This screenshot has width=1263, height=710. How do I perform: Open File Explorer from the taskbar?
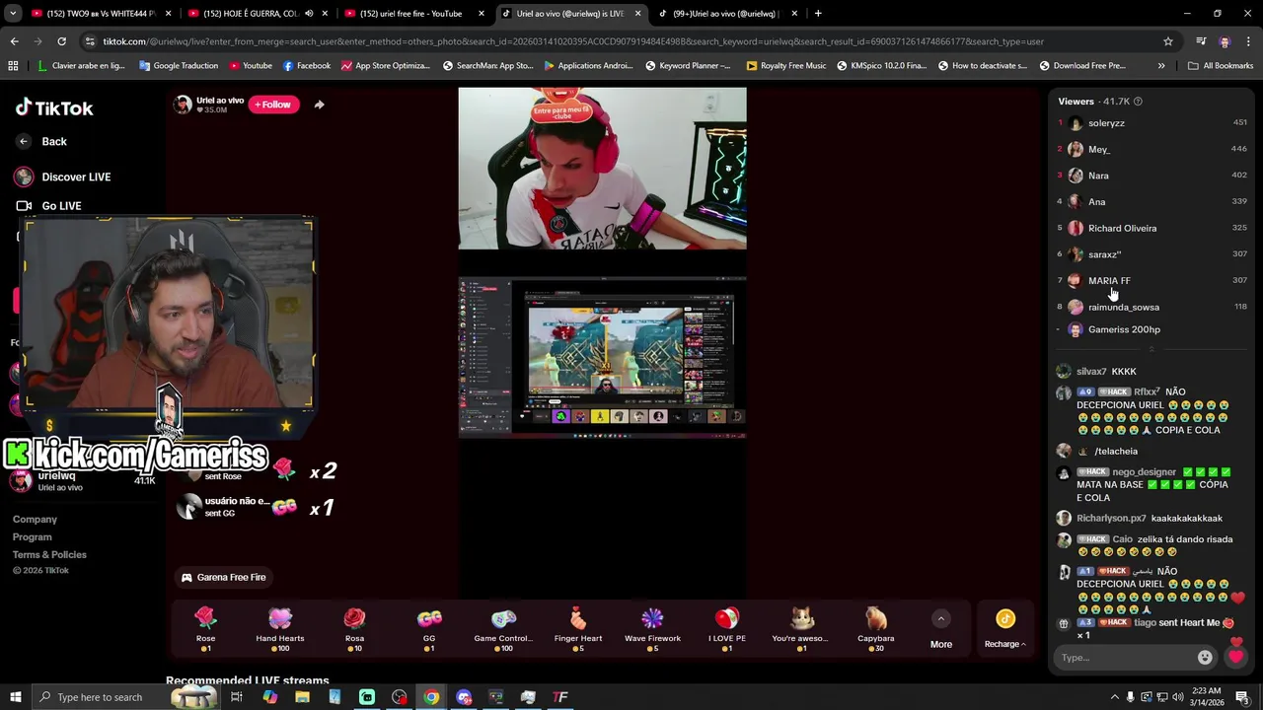coord(302,697)
